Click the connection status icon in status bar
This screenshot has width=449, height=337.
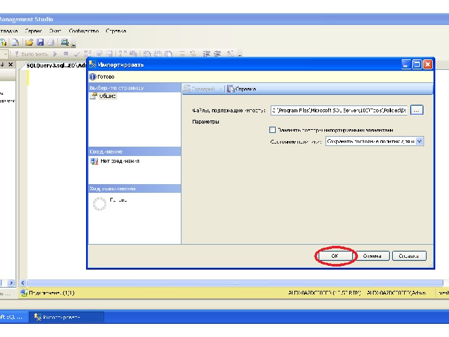[x=24, y=293]
